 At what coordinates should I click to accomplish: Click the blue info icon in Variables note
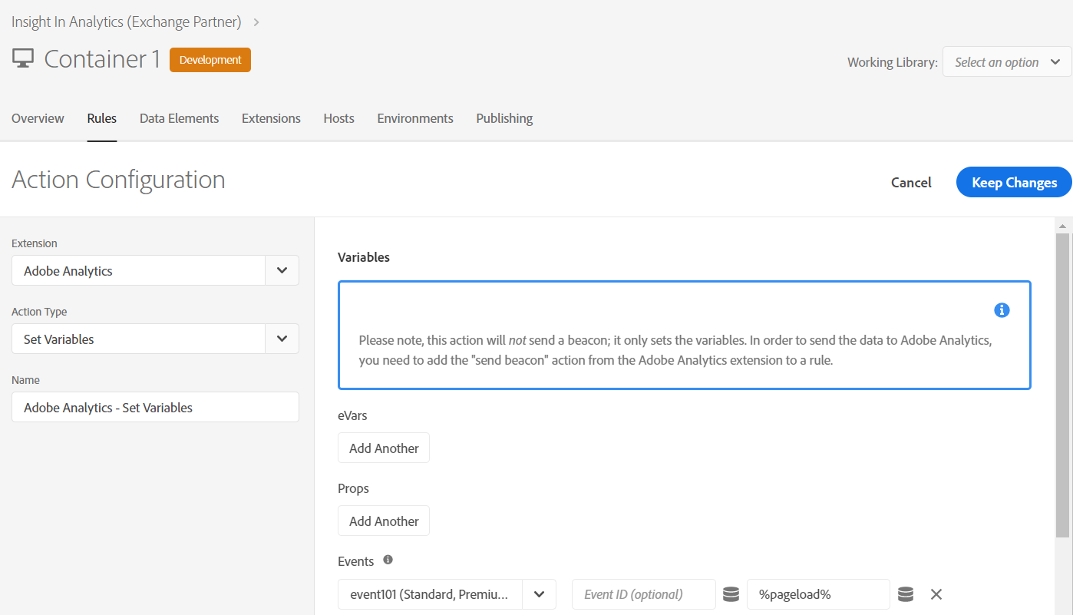pos(1002,310)
